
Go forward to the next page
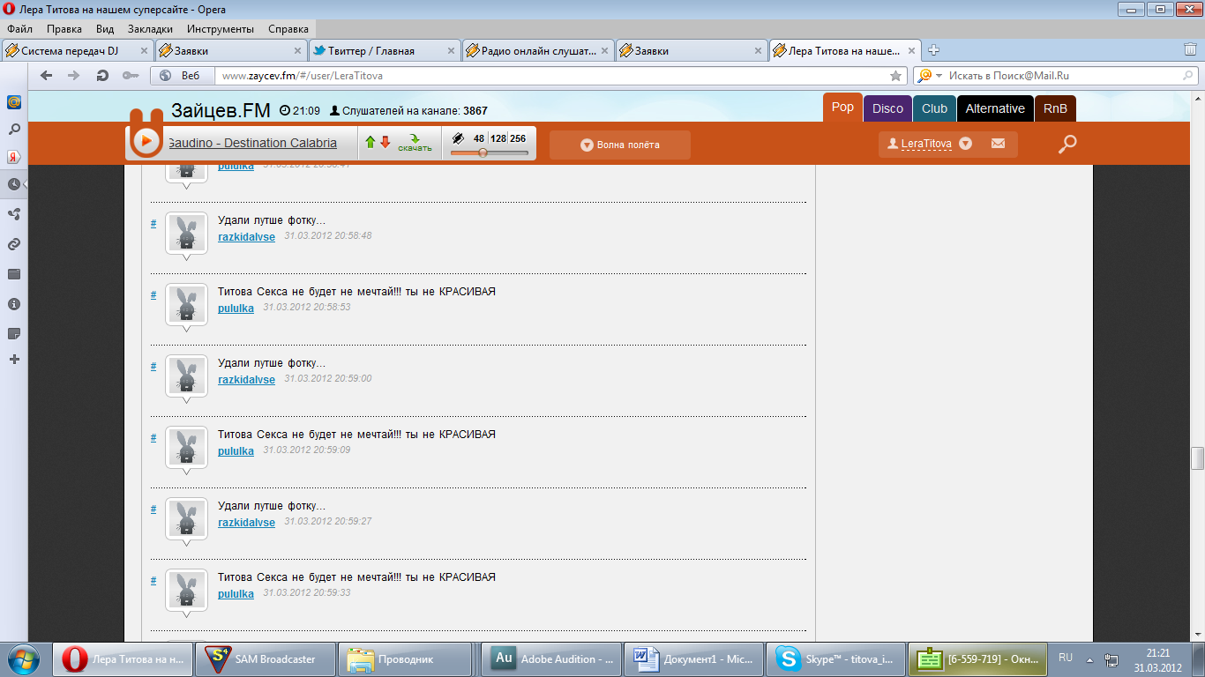pyautogui.click(x=74, y=76)
